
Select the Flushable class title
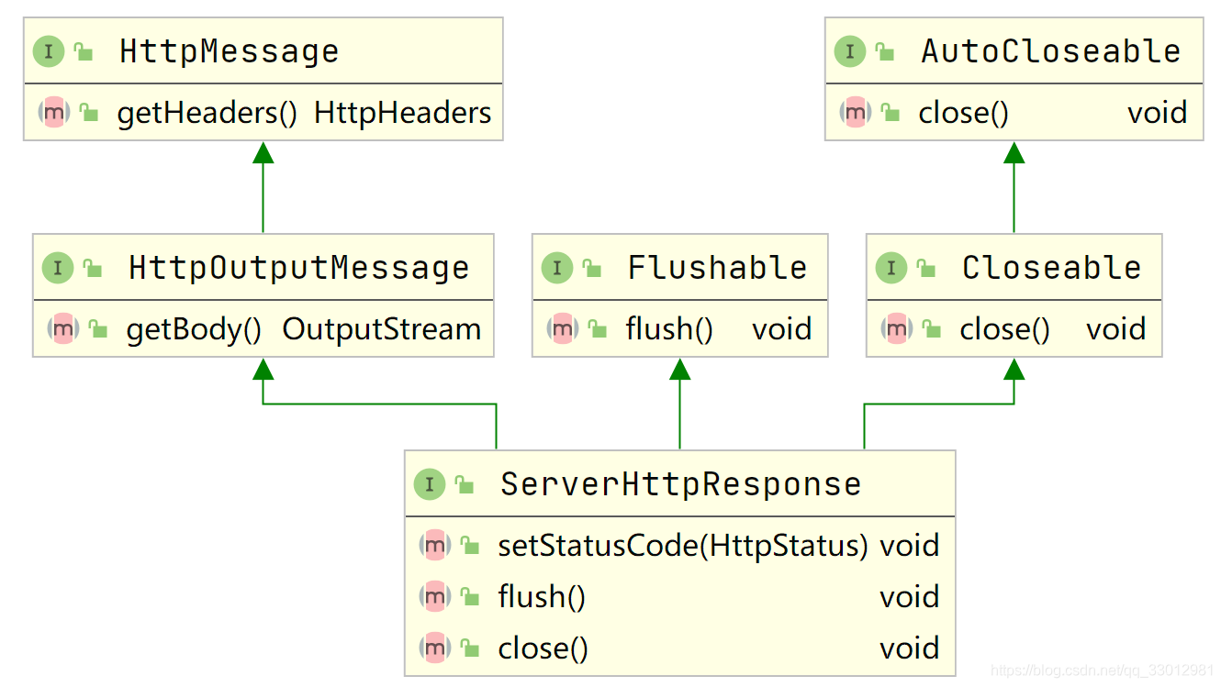[x=718, y=268]
